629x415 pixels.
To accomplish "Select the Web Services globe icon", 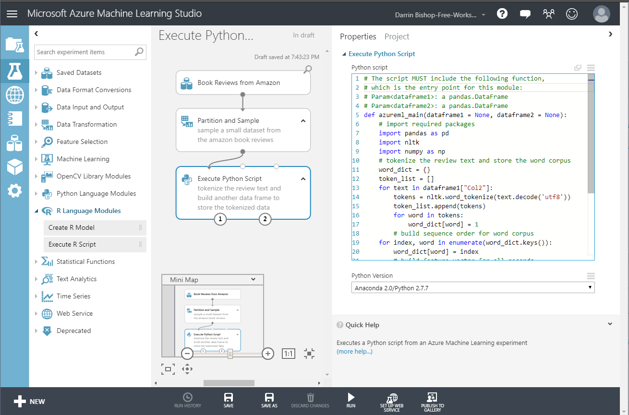I will click(14, 95).
